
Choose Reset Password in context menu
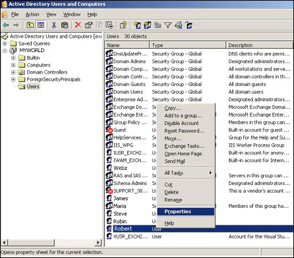pos(186,131)
